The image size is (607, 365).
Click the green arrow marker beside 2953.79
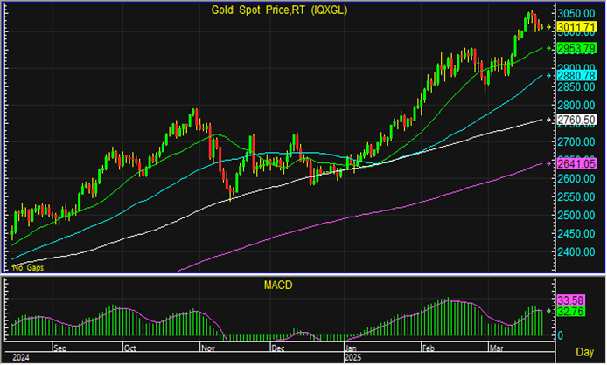549,48
